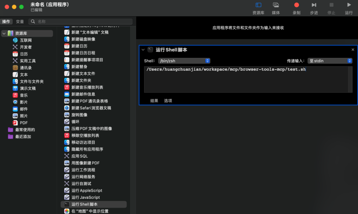Viewport: 358px width, 214px height.
Task: Select 在"地图"中显示位置 action
Action: 90,211
